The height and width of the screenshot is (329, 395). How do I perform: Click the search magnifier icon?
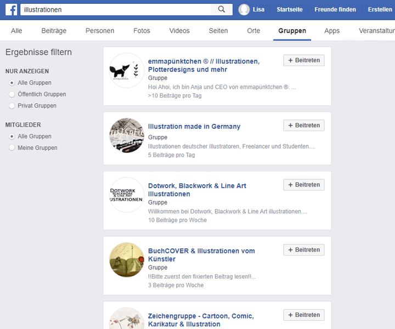pyautogui.click(x=221, y=9)
